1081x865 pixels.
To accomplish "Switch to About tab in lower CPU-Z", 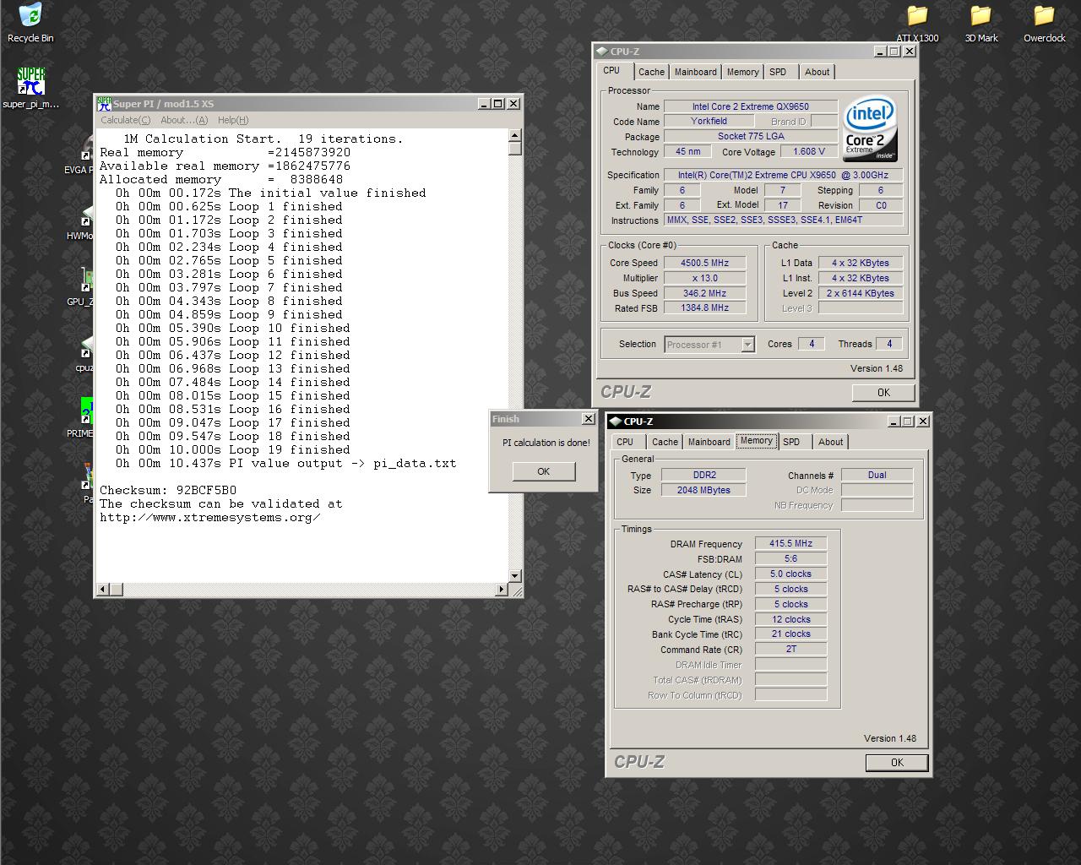I will [x=830, y=442].
